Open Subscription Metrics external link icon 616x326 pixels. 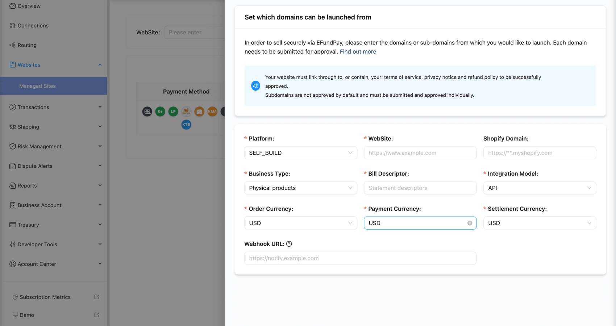click(97, 297)
